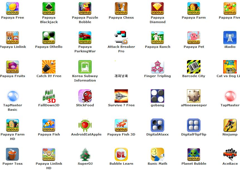Select the iRadio antenna icon

pyautogui.click(x=230, y=38)
